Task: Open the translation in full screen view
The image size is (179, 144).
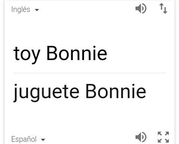Action: [163, 137]
